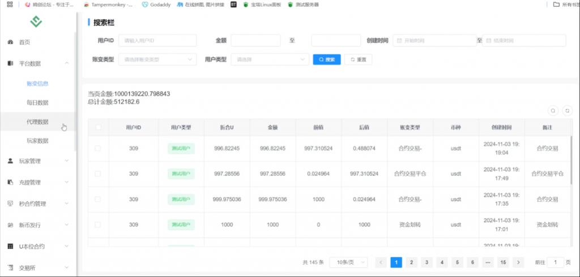Click the 前往 page number input
Image resolution: width=580 pixels, height=277 pixels.
(555, 262)
